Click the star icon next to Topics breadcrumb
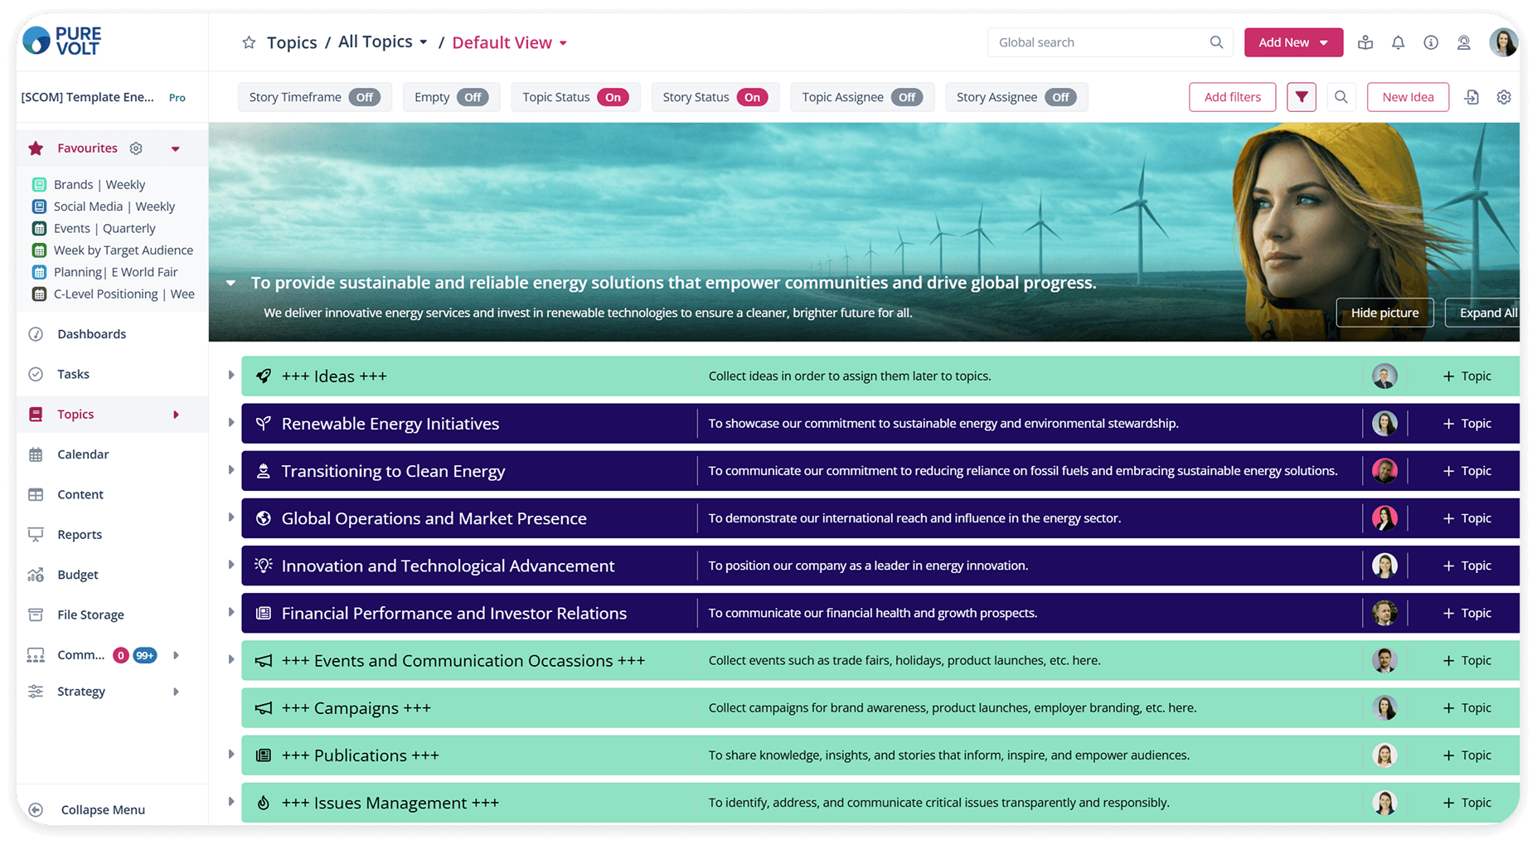Screen dimensions: 1537x845 pos(249,42)
